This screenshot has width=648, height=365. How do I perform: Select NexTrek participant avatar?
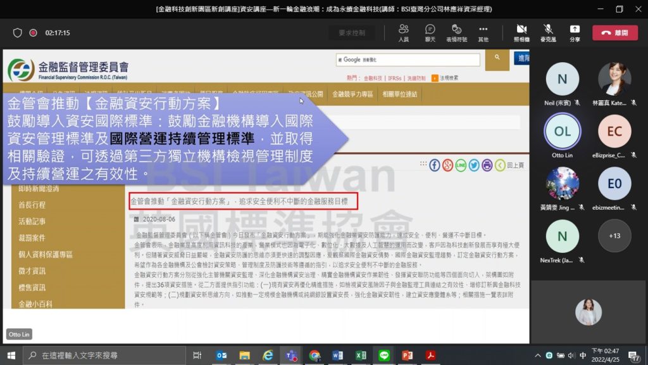coord(562,236)
